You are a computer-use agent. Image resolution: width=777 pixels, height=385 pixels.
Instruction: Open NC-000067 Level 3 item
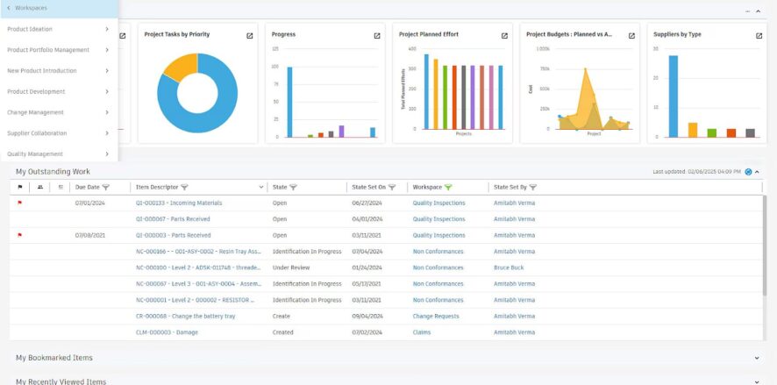(198, 284)
